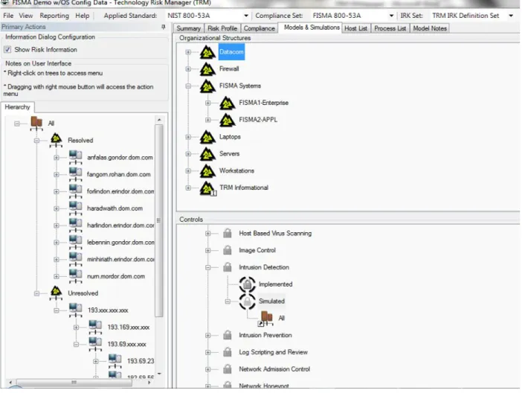Collapse the 193.69.xxx.xxx node
The width and height of the screenshot is (522, 393).
[76, 345]
